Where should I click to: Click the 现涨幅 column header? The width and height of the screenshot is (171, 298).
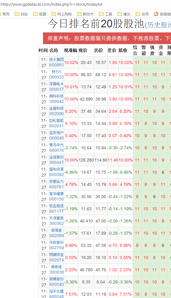[71, 50]
